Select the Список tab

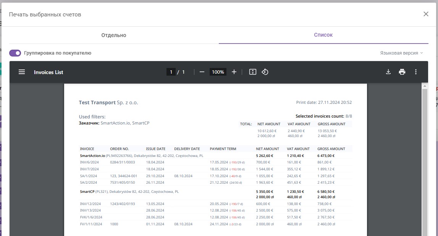(323, 35)
